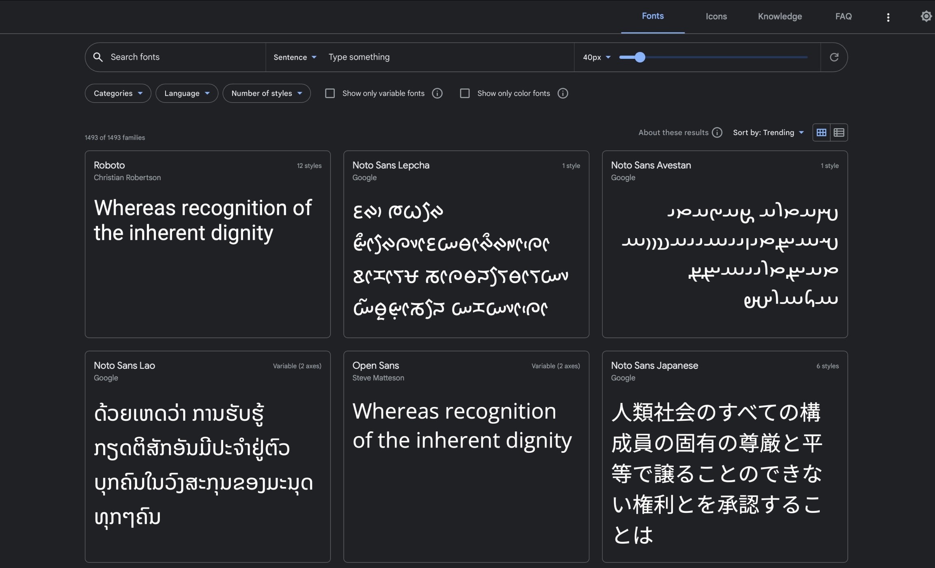Viewport: 935px width, 568px height.
Task: Toggle the light/dark theme icon
Action: point(926,16)
